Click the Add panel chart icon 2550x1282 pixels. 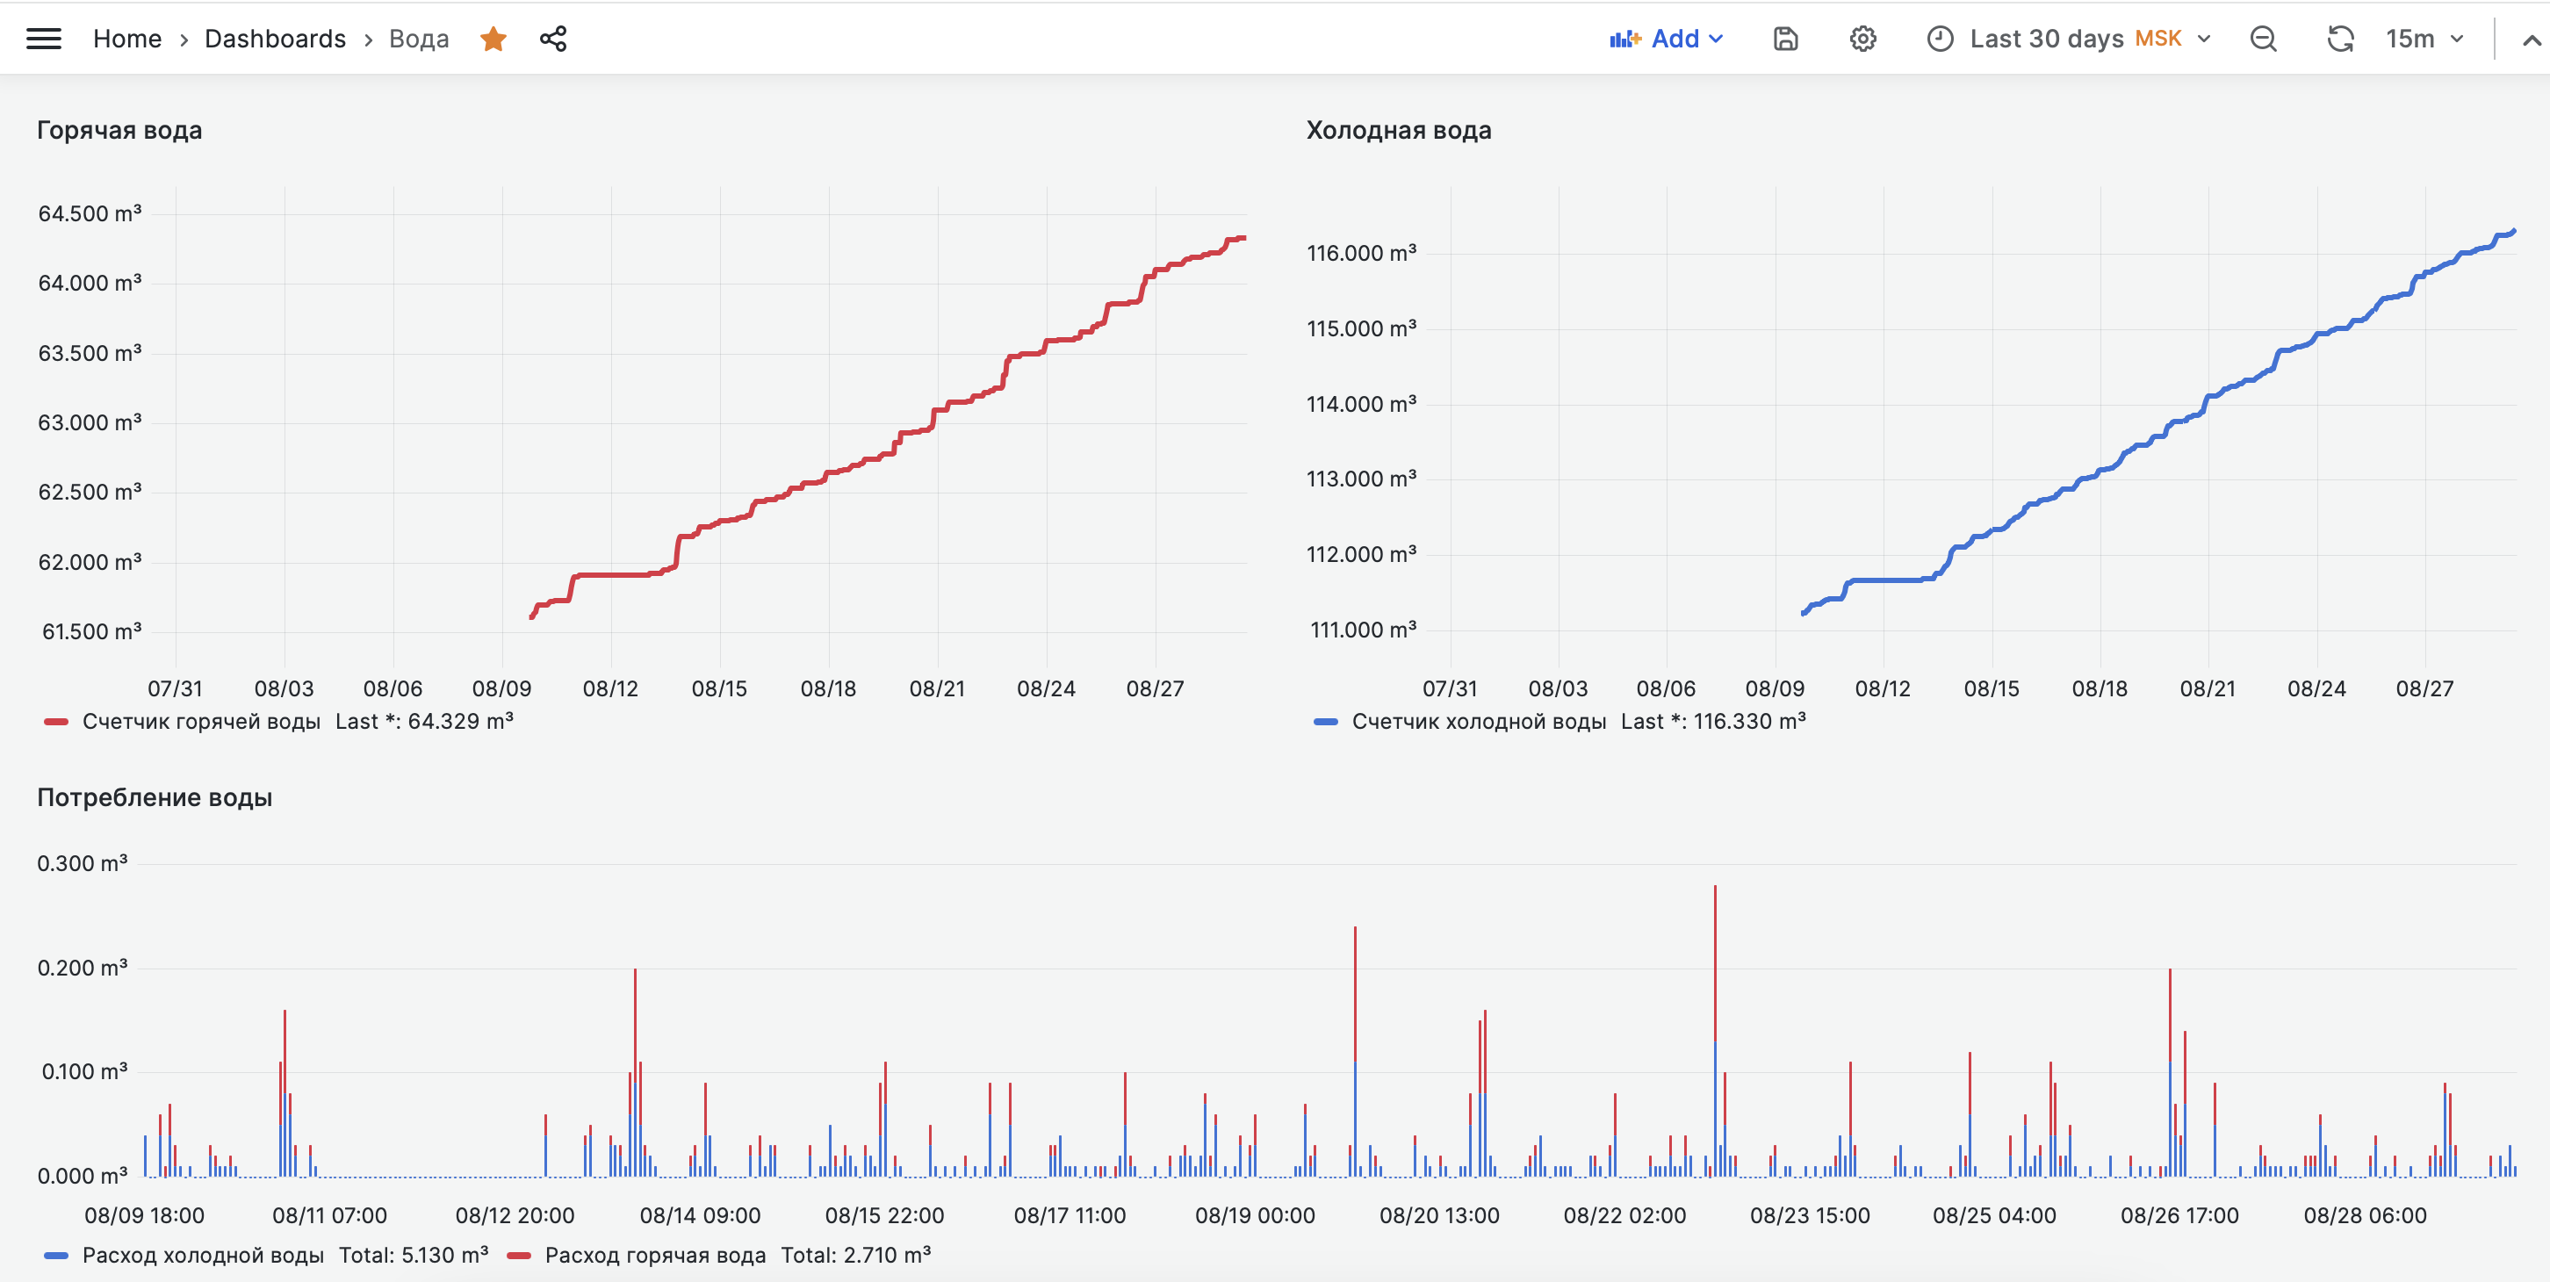point(1624,39)
